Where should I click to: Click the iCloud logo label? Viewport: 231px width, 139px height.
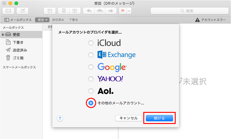tap(109, 43)
